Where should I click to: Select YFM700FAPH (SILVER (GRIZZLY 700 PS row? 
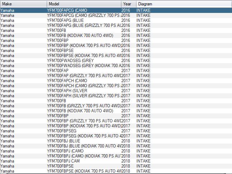click(x=116, y=96)
